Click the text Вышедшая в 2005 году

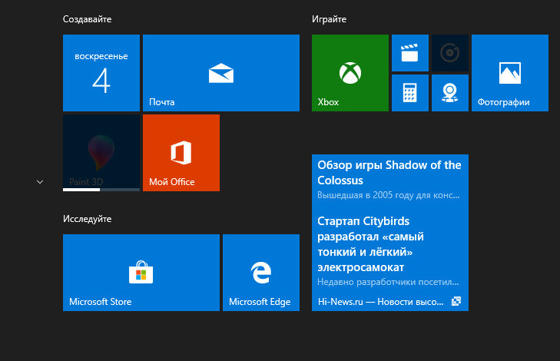[x=389, y=195]
